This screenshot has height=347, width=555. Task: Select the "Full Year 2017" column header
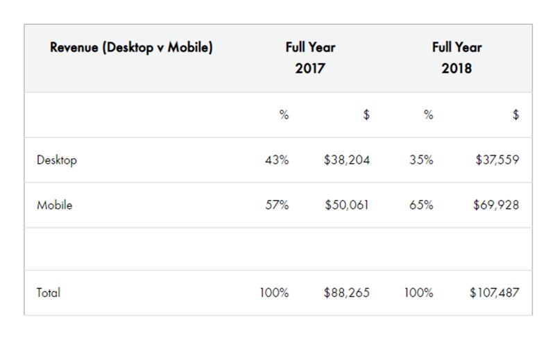[310, 58]
